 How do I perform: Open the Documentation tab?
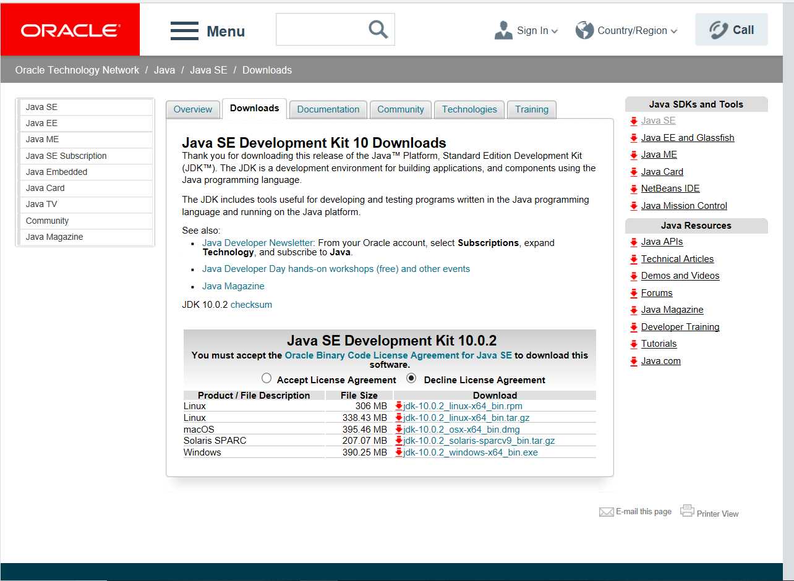point(328,109)
